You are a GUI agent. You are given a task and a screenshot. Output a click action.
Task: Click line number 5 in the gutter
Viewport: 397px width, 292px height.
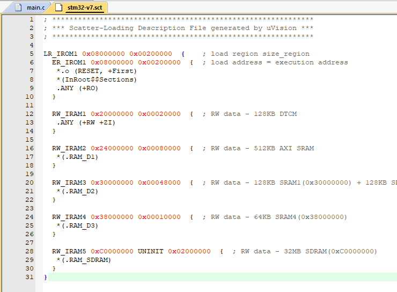tap(31, 54)
